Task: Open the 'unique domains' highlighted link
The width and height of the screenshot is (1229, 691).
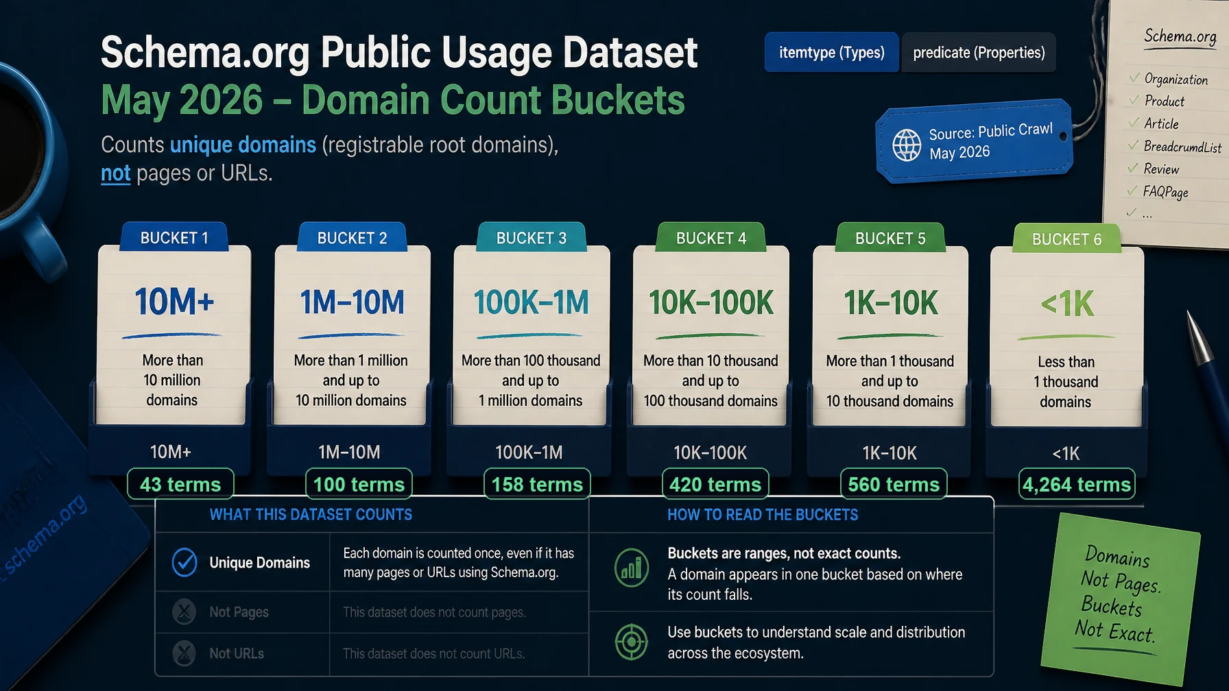Action: coord(243,145)
